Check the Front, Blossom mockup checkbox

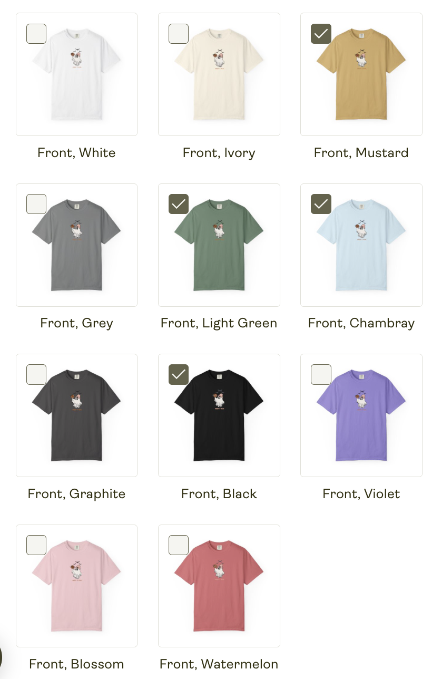pyautogui.click(x=36, y=545)
